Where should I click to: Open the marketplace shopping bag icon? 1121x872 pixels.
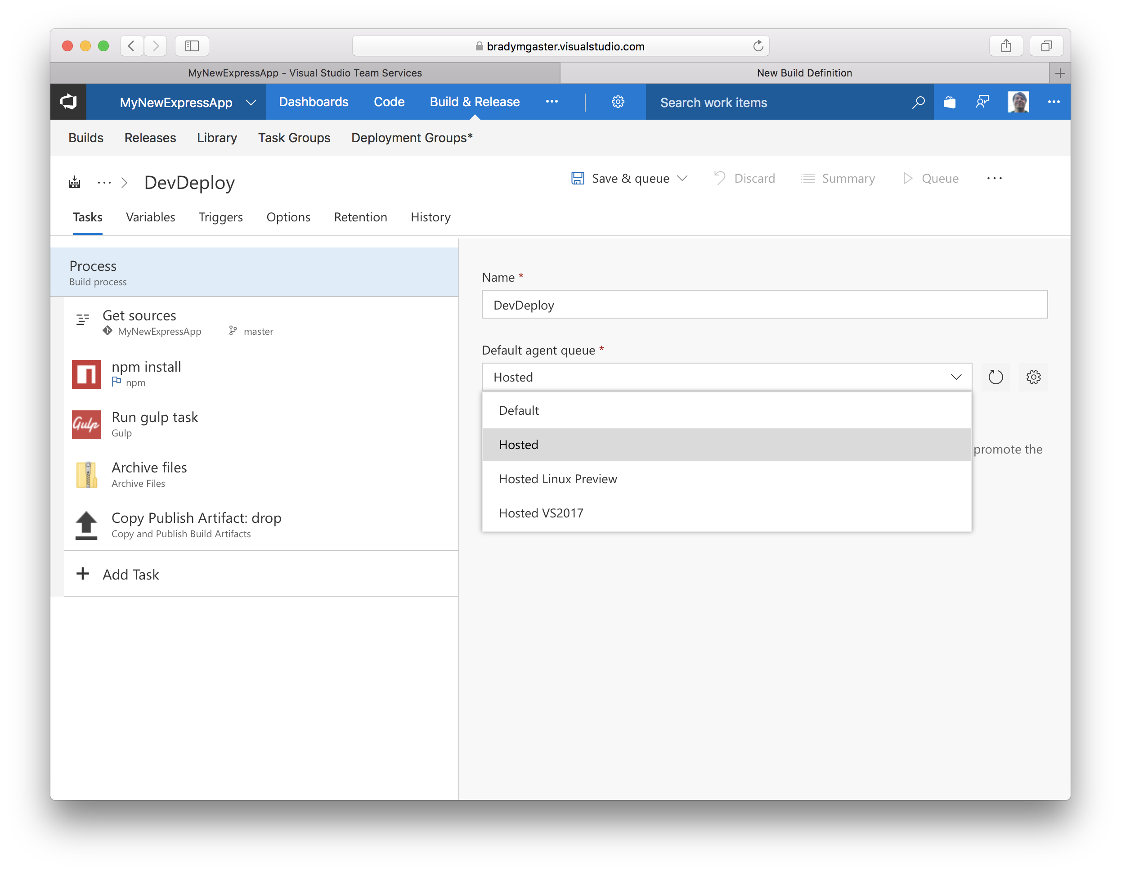(949, 102)
